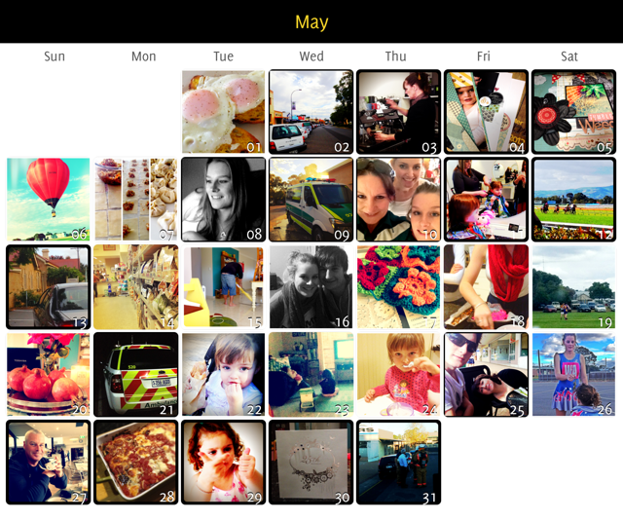The height and width of the screenshot is (520, 623).
Task: Open the black-and-white couple photo dated 16
Action: [311, 286]
